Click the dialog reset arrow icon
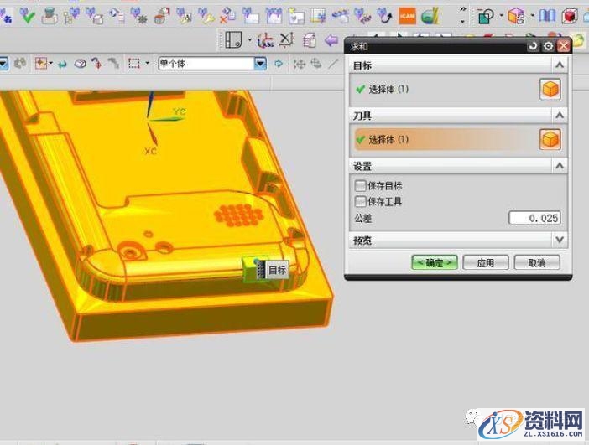The height and width of the screenshot is (445, 589). (x=534, y=46)
